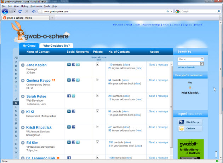Open Jane Kaplan's Twitter icon
Image resolution: width=223 pixels, height=163 pixels.
pyautogui.click(x=78, y=64)
